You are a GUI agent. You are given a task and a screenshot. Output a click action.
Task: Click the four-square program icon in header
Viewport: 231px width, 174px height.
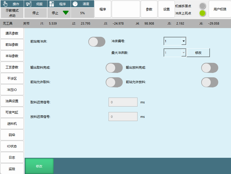51,4
